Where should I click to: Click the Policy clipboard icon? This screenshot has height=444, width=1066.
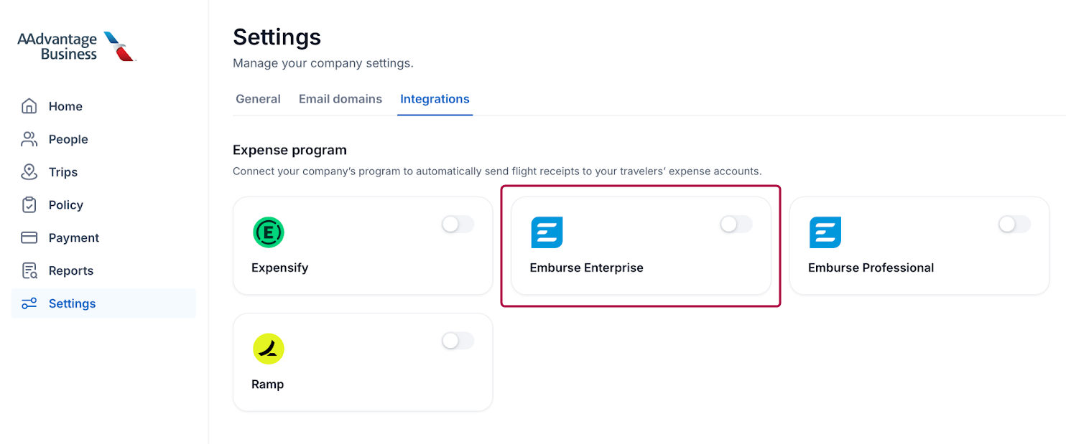pos(29,205)
